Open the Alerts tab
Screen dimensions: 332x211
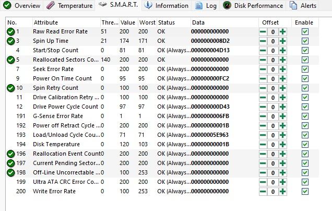[x=303, y=6]
